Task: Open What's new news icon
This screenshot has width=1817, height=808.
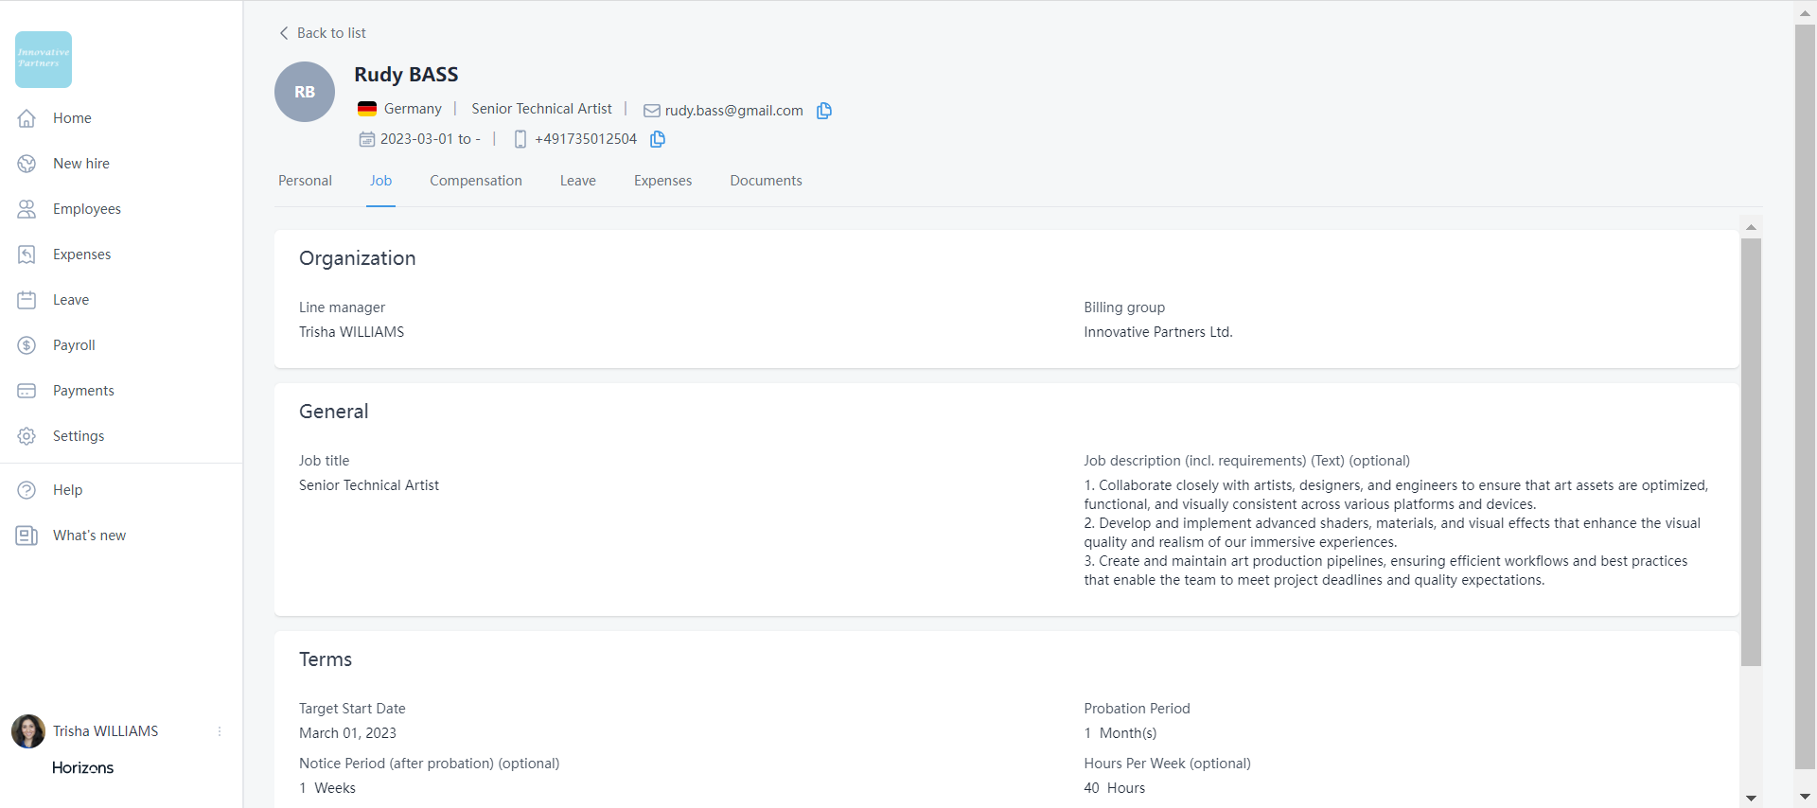Action: point(26,536)
